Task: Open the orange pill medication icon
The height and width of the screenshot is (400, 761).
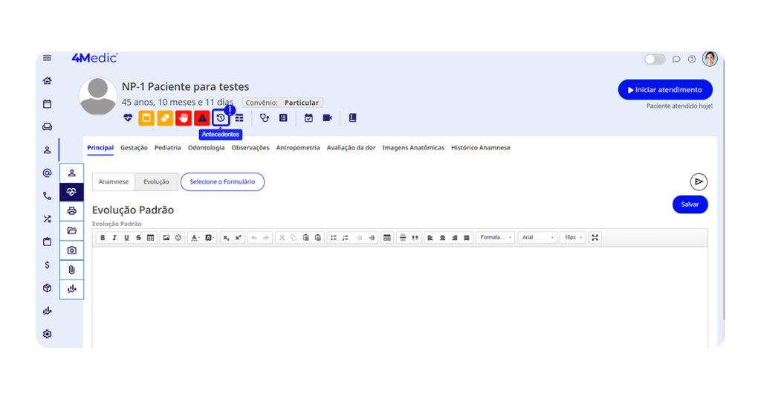Action: pos(165,118)
